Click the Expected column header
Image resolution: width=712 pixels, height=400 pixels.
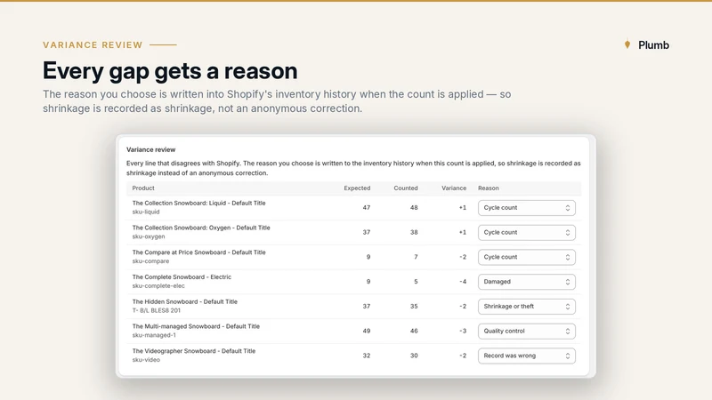tap(357, 188)
